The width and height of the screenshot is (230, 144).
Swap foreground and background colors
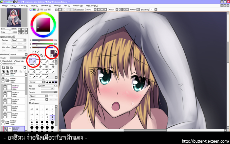coord(56,51)
